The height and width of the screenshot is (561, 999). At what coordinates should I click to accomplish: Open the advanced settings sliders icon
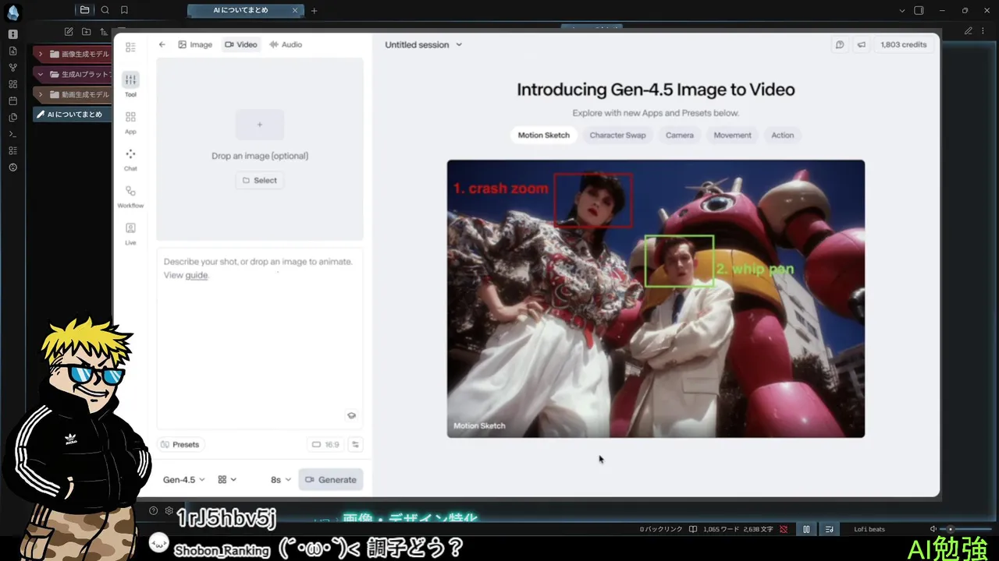click(355, 444)
